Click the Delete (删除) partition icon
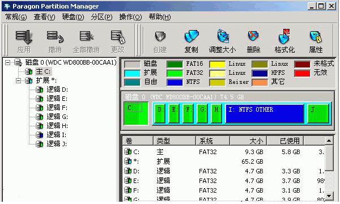 (253, 36)
